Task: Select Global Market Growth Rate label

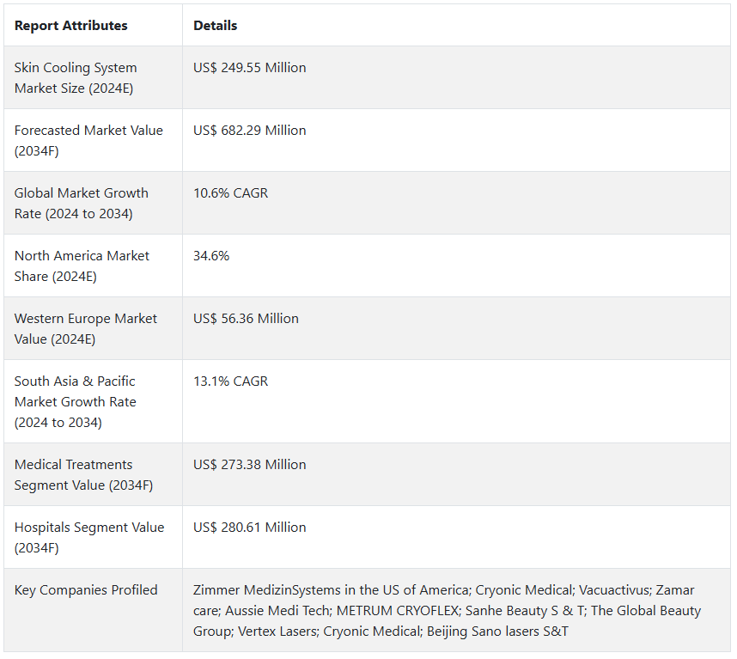Action: 82,203
